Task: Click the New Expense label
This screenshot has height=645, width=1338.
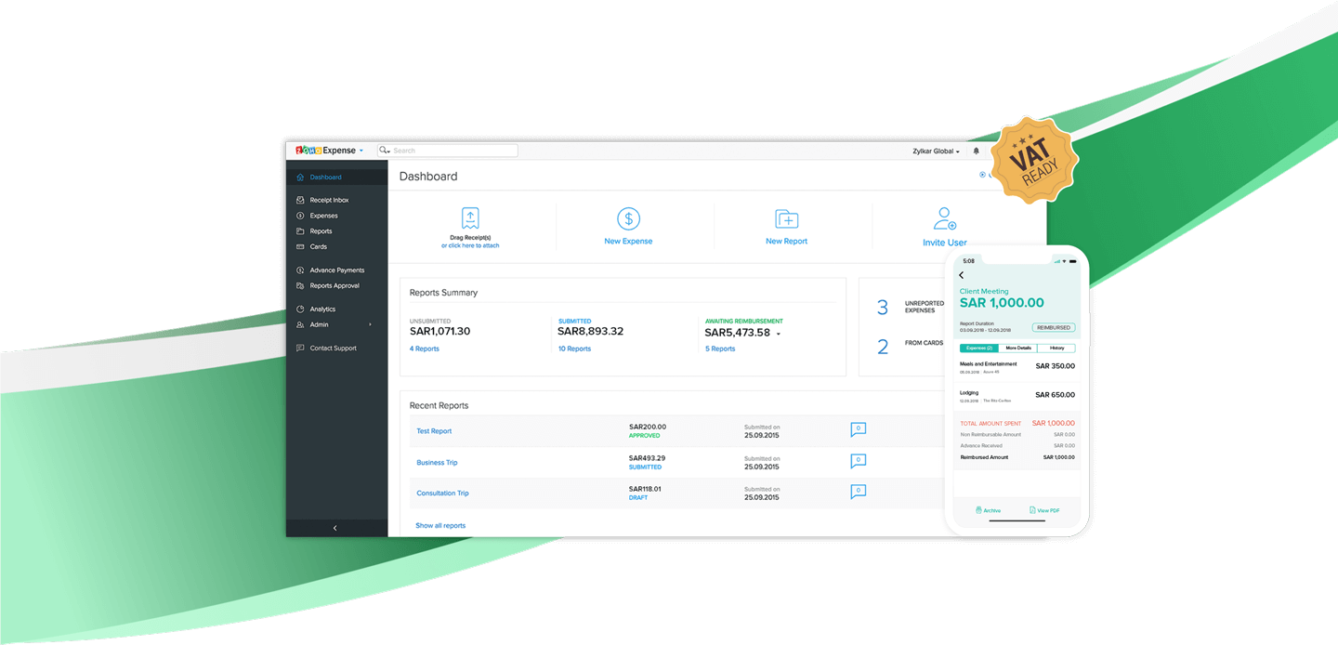Action: pyautogui.click(x=629, y=242)
